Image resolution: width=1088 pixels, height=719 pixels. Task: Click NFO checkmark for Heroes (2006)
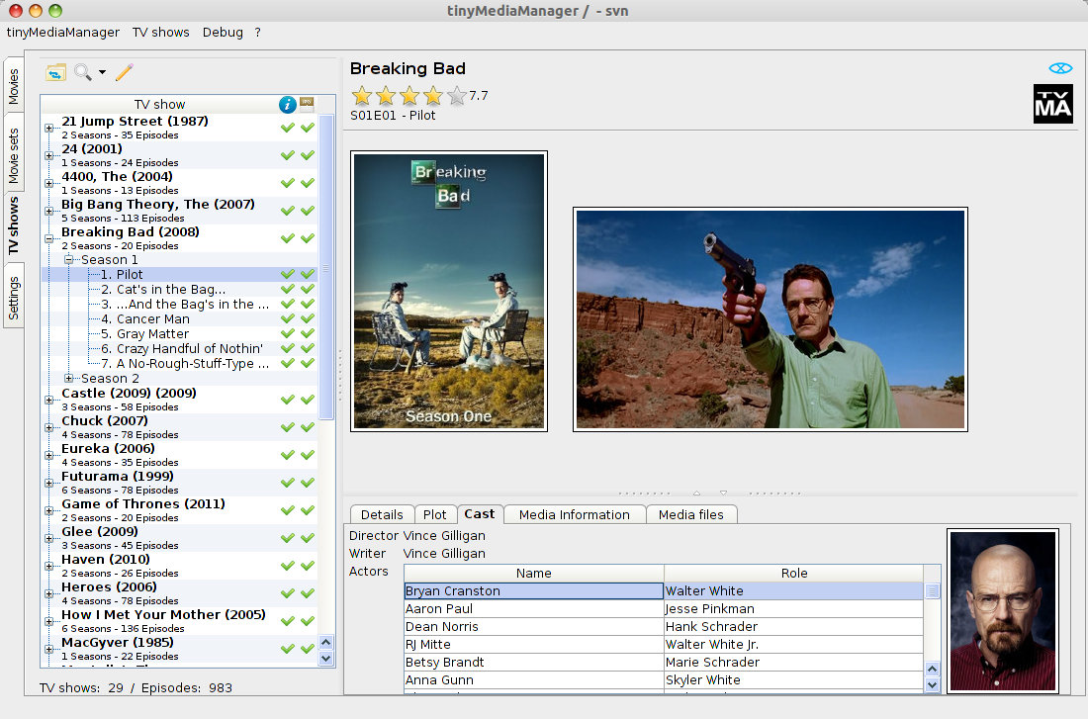287,594
